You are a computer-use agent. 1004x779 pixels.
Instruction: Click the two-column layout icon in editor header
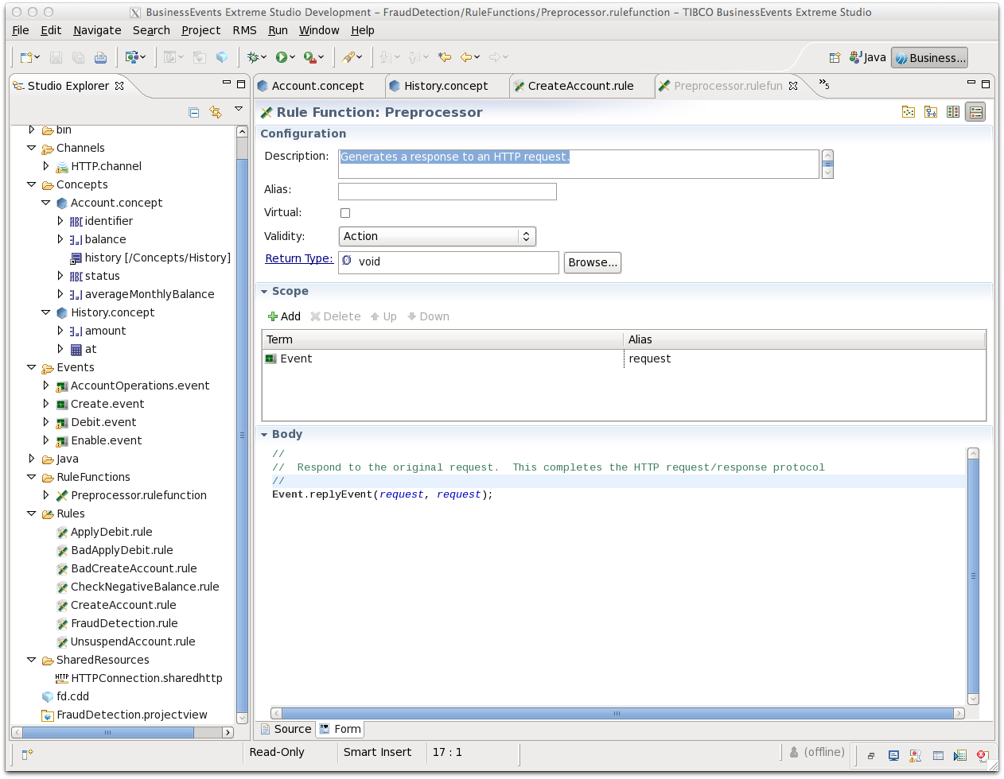[953, 112]
